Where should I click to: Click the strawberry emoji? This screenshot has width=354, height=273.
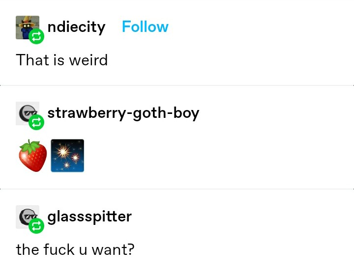pos(33,156)
